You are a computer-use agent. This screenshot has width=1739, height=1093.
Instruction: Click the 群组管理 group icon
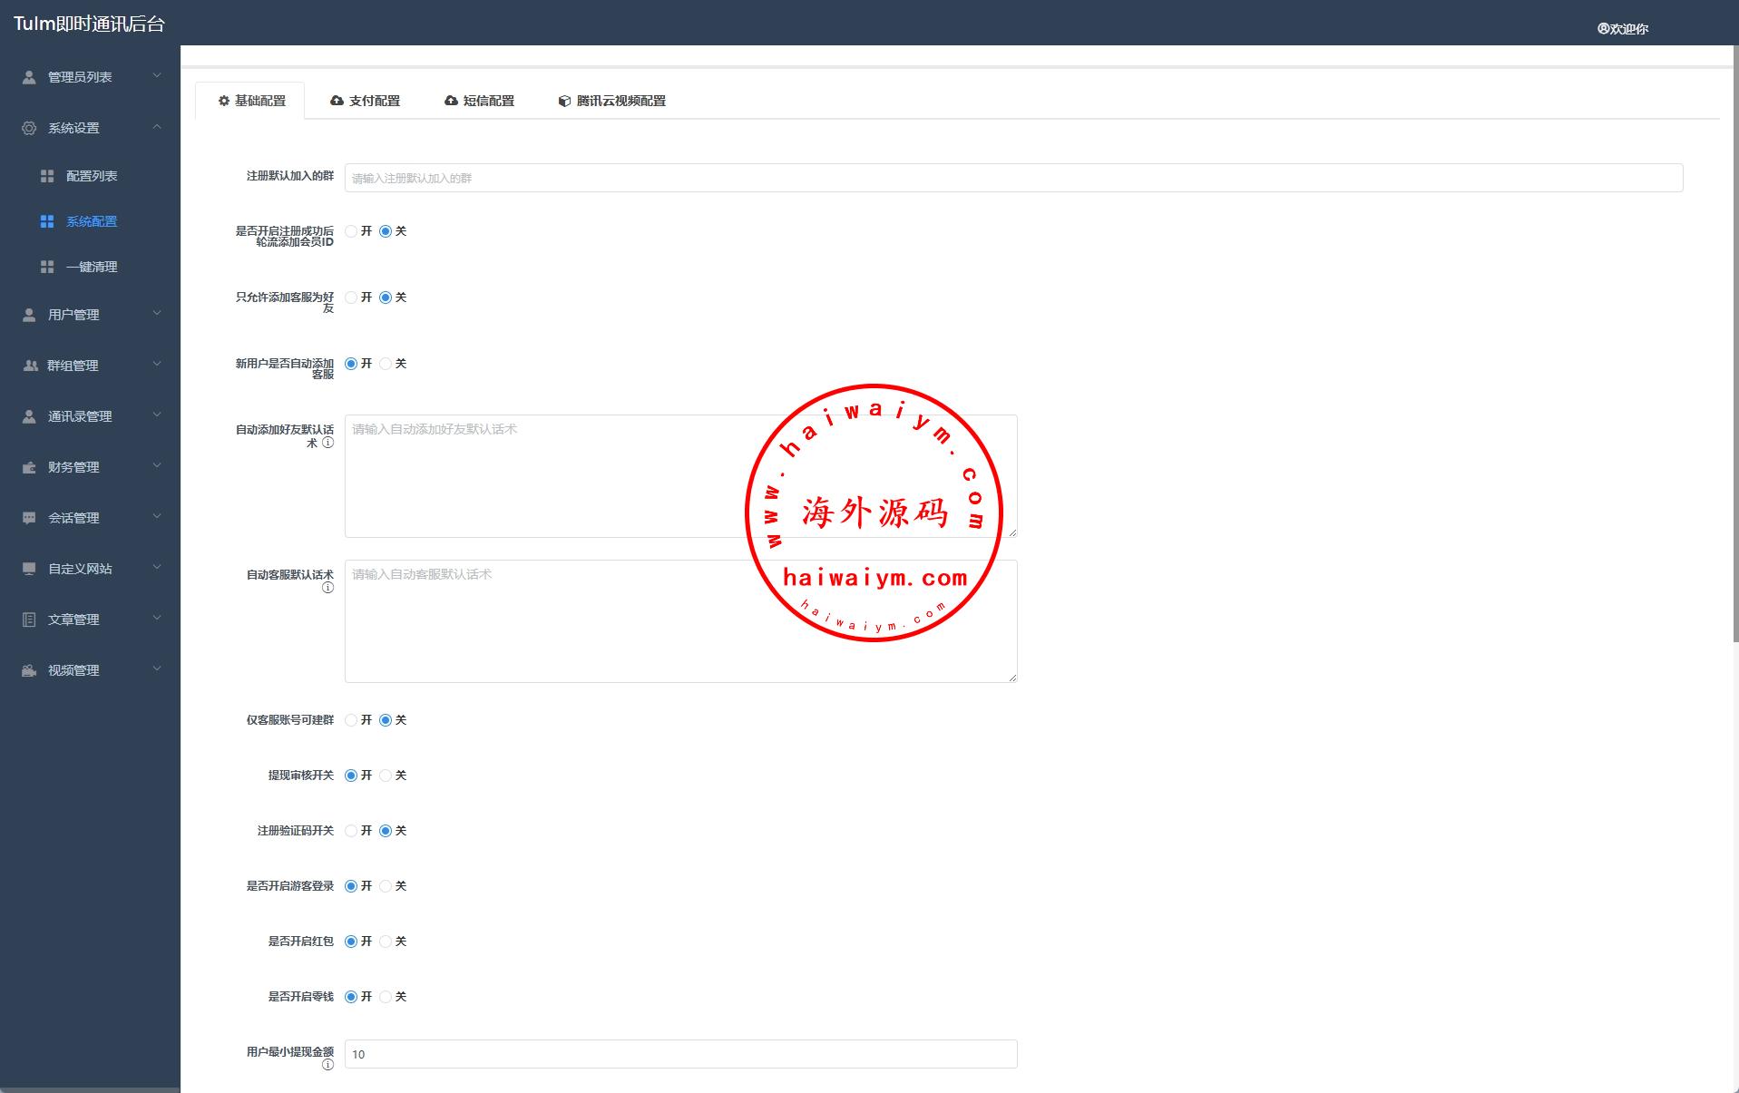pos(29,366)
